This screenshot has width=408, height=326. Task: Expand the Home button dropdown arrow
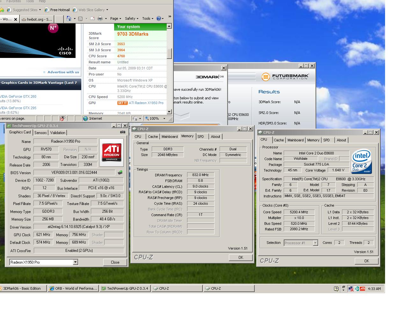coord(75,19)
